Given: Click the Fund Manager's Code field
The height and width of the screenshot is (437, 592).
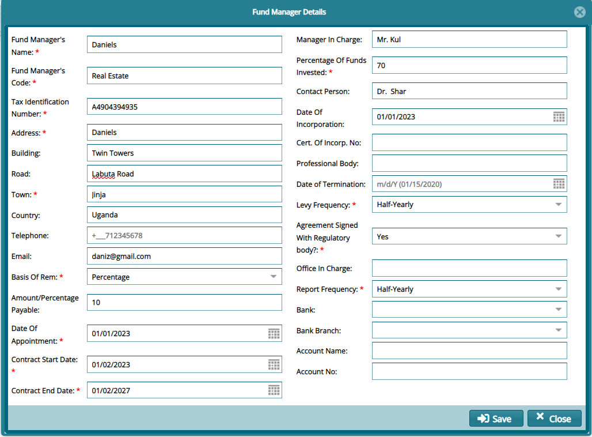Looking at the screenshot, I should click(x=184, y=76).
